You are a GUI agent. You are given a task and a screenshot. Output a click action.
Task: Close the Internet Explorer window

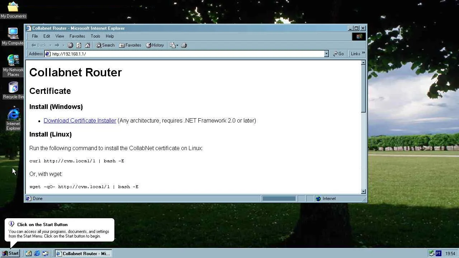[x=363, y=28]
